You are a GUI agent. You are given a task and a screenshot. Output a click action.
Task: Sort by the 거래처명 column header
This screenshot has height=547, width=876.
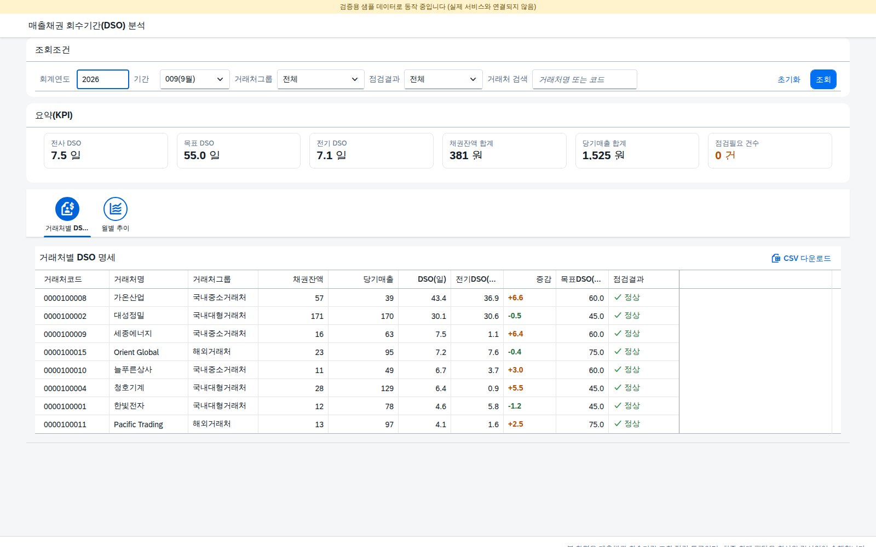pyautogui.click(x=149, y=280)
